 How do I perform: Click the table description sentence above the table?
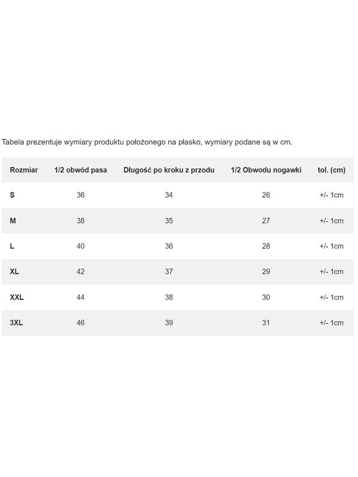(x=147, y=142)
